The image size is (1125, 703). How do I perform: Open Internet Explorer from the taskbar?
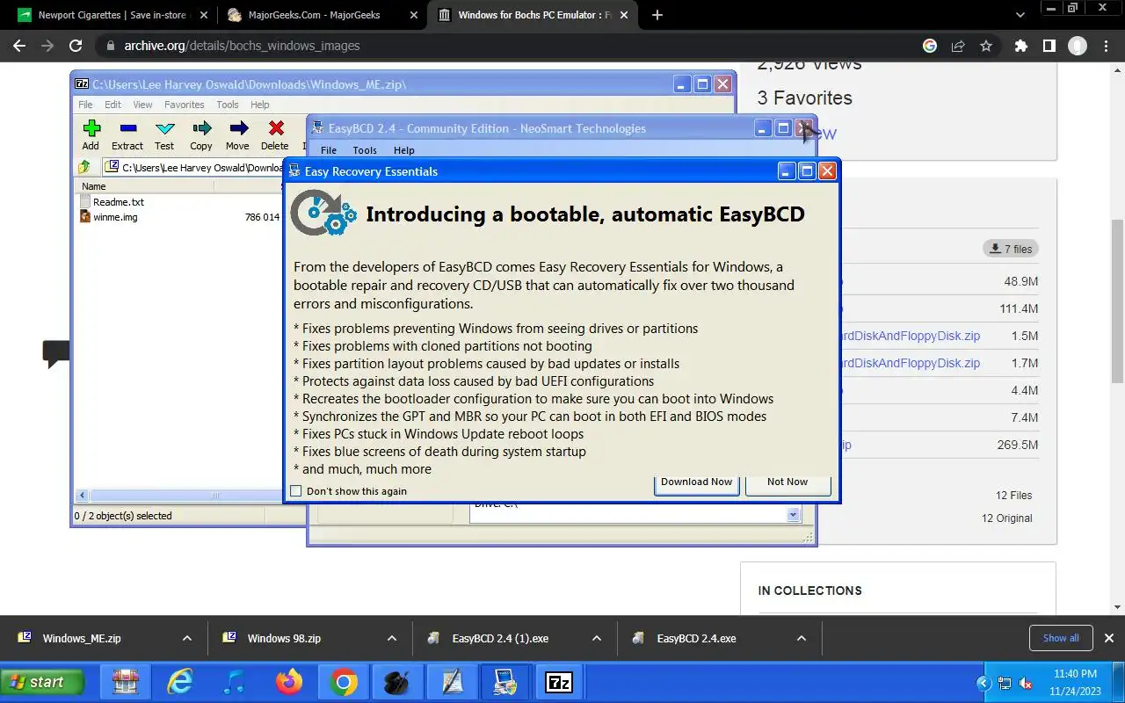[x=180, y=682]
